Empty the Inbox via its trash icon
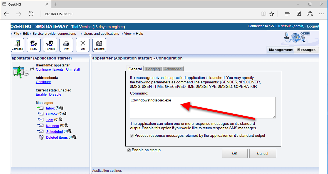 click(x=61, y=108)
